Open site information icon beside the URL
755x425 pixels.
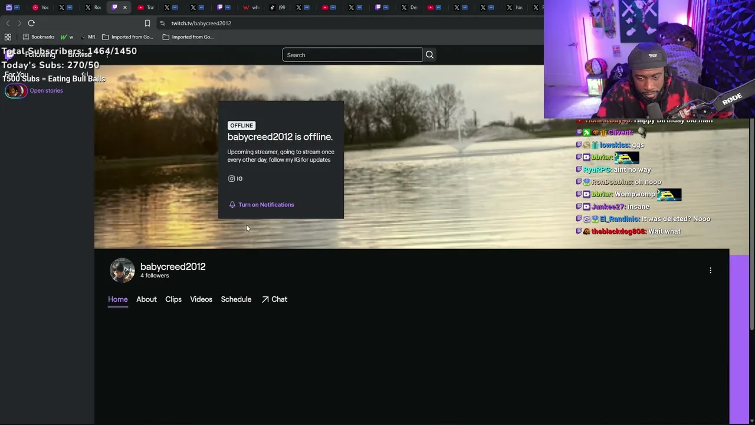point(162,23)
